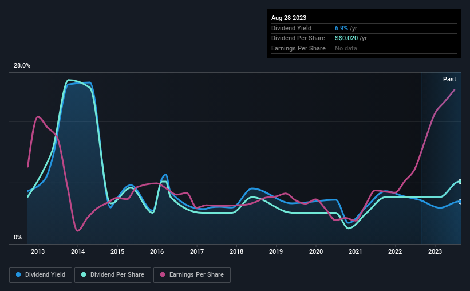This screenshot has height=291, width=470.
Task: Click the S$0.020 dividend value in tooltip
Action: click(x=347, y=38)
